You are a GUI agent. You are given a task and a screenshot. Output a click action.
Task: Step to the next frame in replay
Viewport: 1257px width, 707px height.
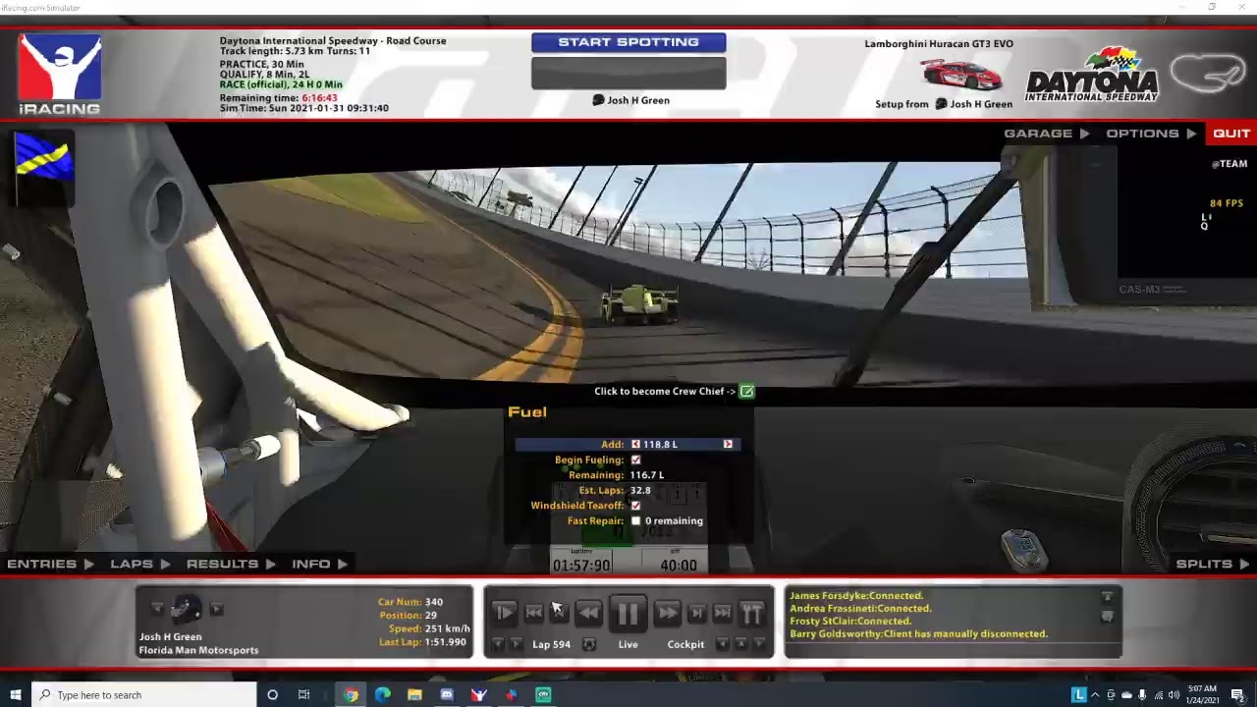[x=696, y=613]
